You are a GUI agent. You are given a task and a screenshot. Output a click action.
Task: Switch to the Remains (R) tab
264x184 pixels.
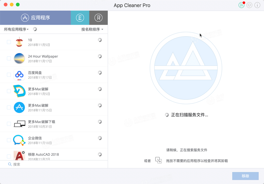(98, 18)
